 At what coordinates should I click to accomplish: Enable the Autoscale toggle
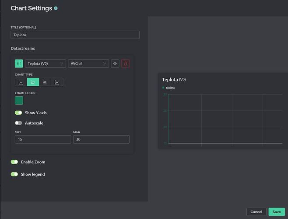pos(18,123)
